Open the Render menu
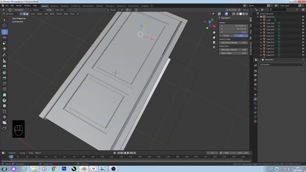This screenshot has width=306, height=172. pos(19,6)
